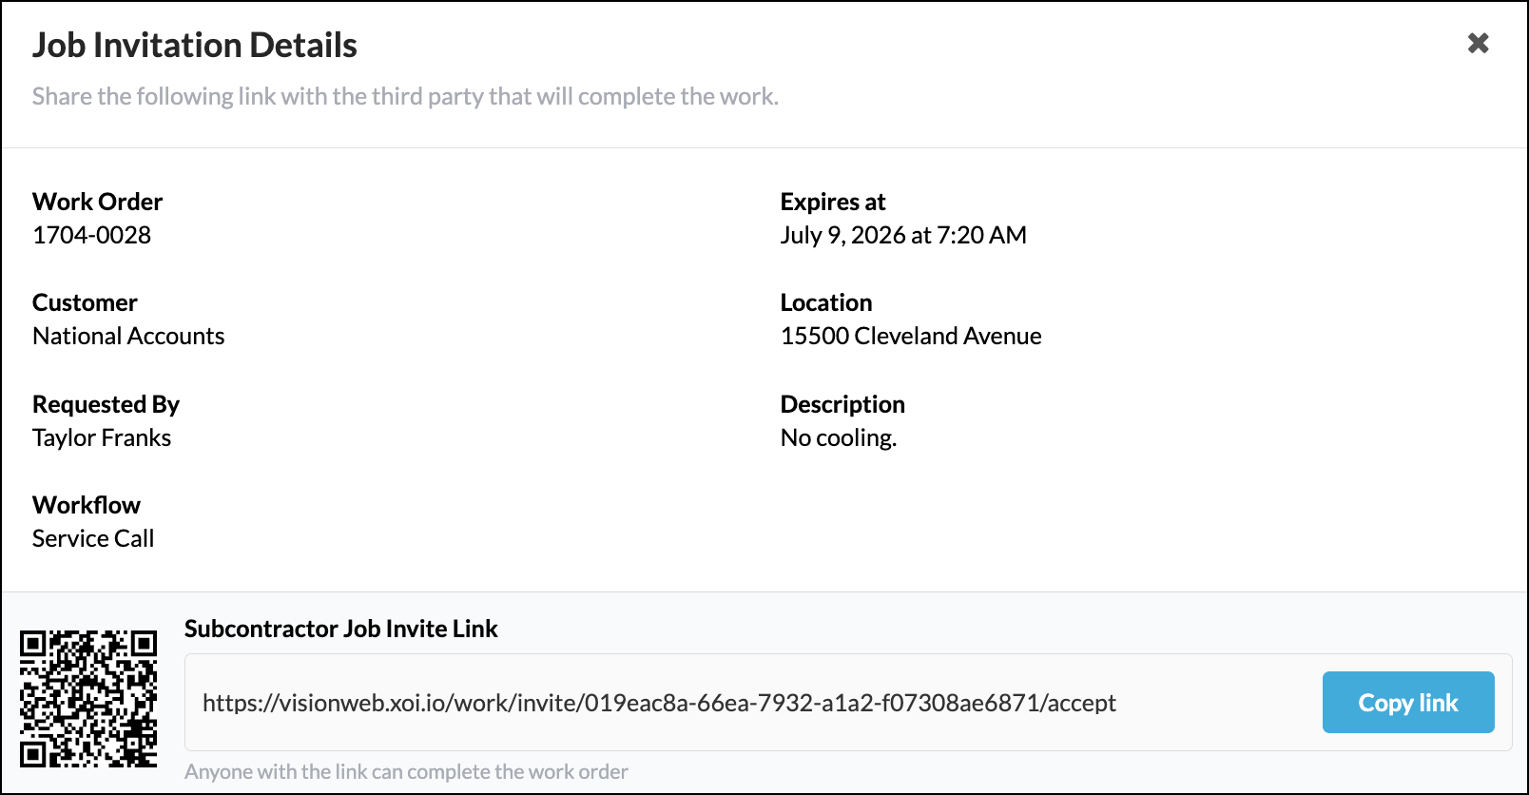The image size is (1529, 795).
Task: Click the location 15500 Cleveland Avenue
Action: (x=911, y=336)
